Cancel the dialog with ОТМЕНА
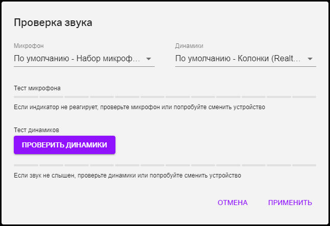The height and width of the screenshot is (226, 330). pyautogui.click(x=232, y=203)
